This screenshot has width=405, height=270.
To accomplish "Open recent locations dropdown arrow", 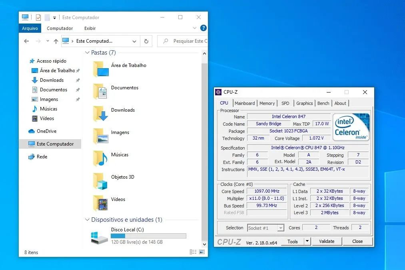I will click(48, 41).
